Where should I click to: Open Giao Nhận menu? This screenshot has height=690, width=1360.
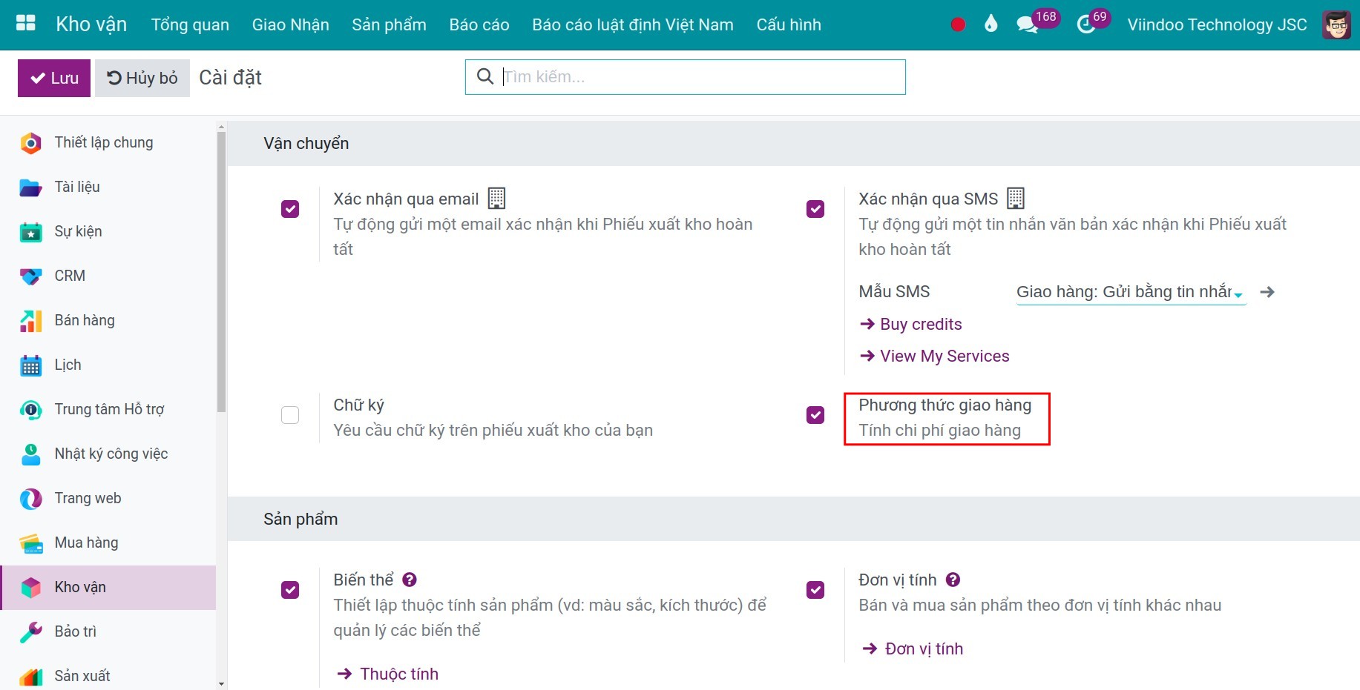(290, 24)
